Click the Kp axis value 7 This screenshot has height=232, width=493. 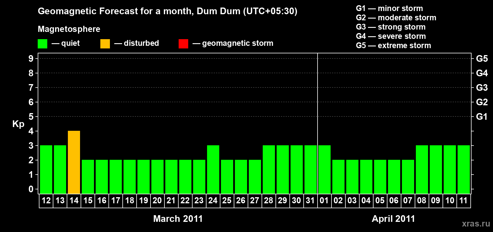click(x=31, y=88)
